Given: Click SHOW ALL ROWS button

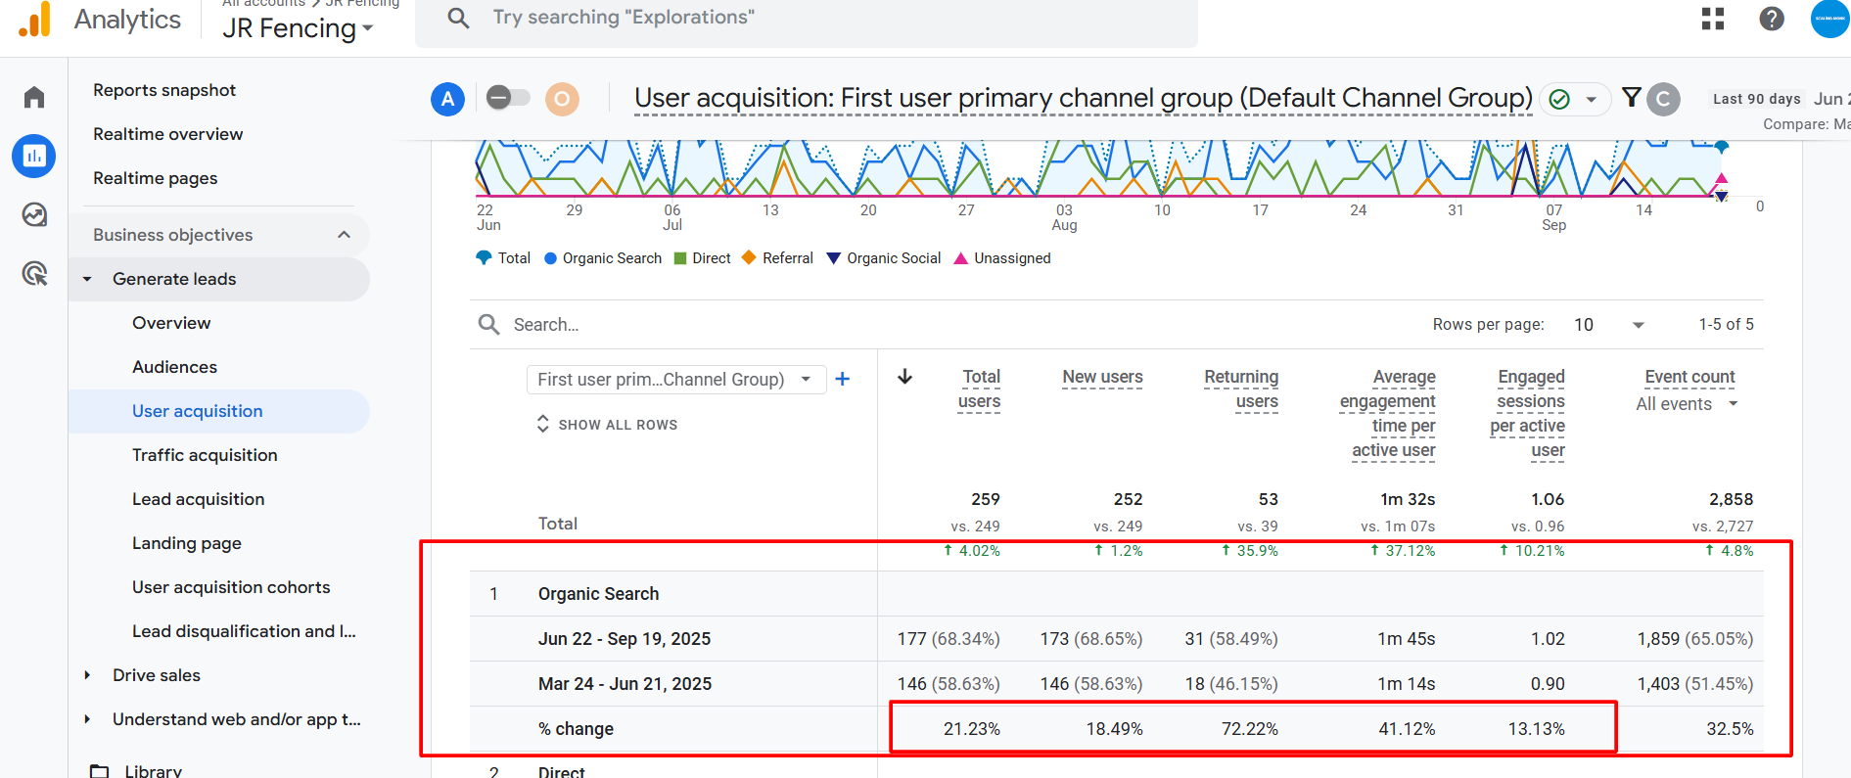Looking at the screenshot, I should [x=607, y=425].
